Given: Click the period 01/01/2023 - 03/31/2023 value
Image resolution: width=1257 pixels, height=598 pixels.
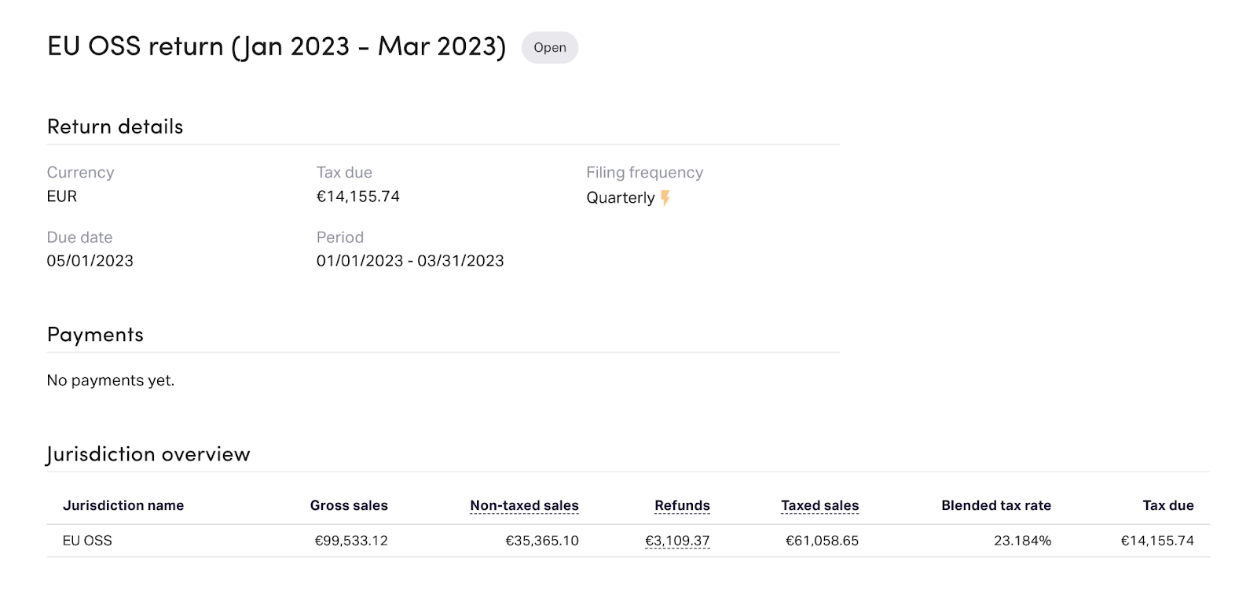Looking at the screenshot, I should (x=410, y=261).
